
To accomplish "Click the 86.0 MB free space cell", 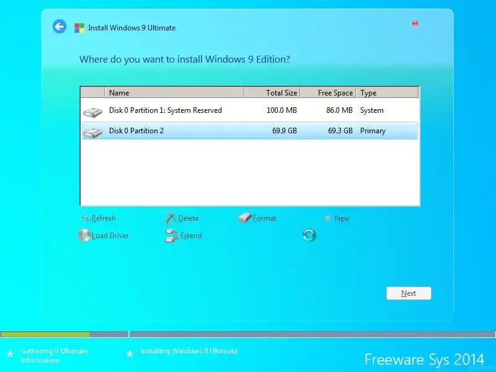I will tap(339, 110).
